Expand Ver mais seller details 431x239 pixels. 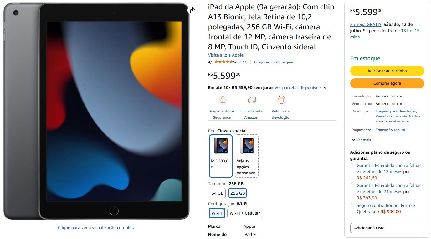362,140
